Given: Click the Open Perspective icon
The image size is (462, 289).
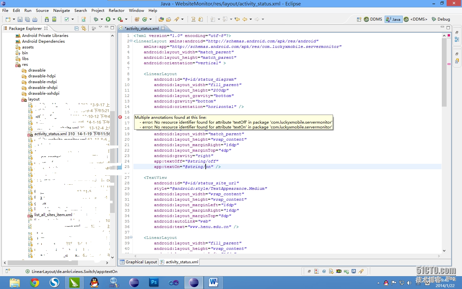Looking at the screenshot, I should (359, 19).
